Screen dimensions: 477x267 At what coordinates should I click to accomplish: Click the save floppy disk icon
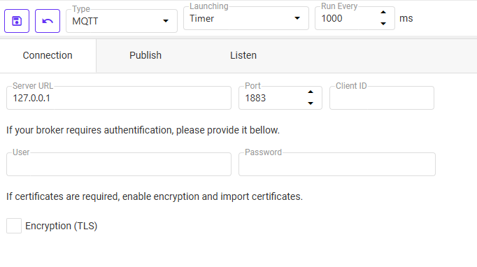[17, 21]
